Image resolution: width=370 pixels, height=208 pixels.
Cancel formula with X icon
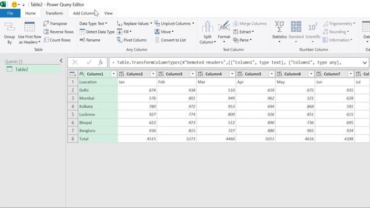[75, 62]
